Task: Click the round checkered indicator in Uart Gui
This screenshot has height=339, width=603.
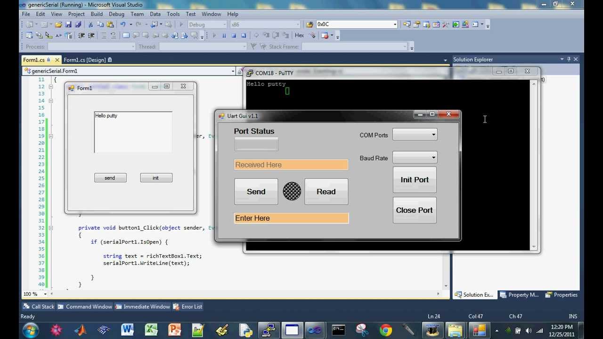Action: [292, 192]
